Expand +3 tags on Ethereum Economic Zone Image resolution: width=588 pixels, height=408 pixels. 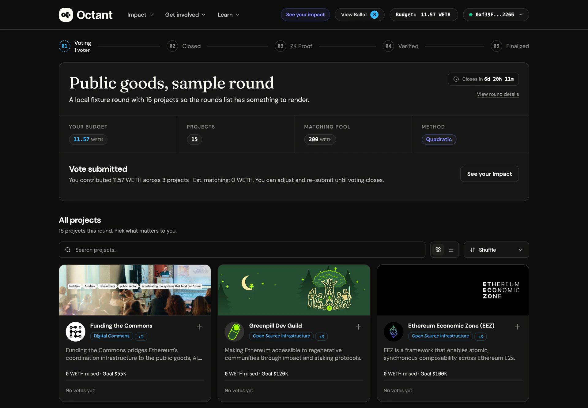pyautogui.click(x=481, y=337)
